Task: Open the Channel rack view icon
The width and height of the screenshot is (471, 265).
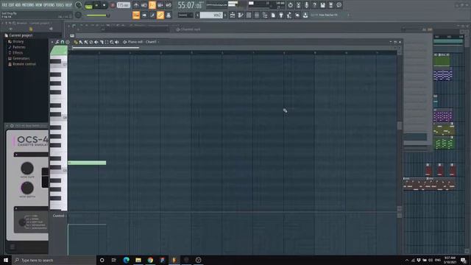Action: click(x=249, y=15)
